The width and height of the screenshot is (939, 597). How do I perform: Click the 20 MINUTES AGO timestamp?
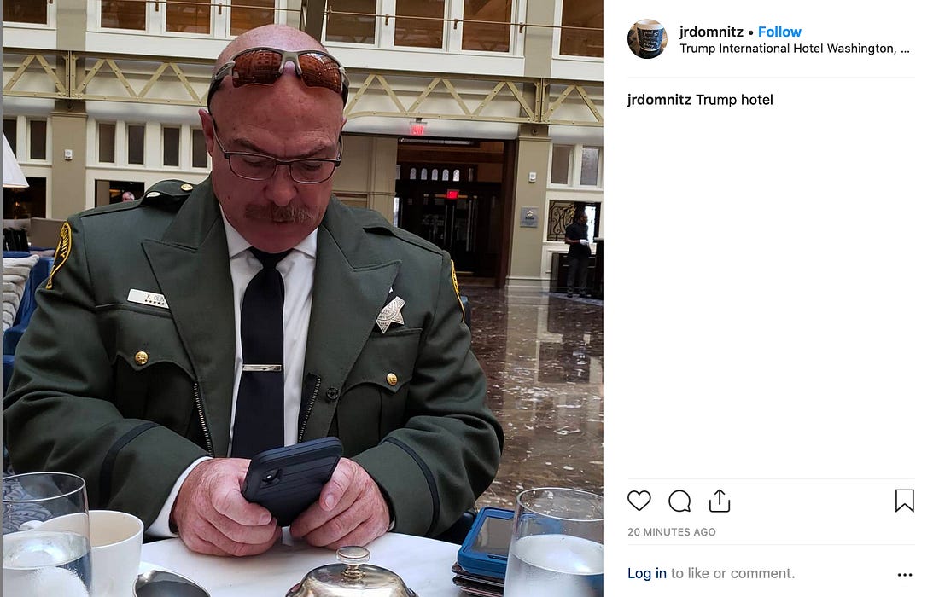671,532
